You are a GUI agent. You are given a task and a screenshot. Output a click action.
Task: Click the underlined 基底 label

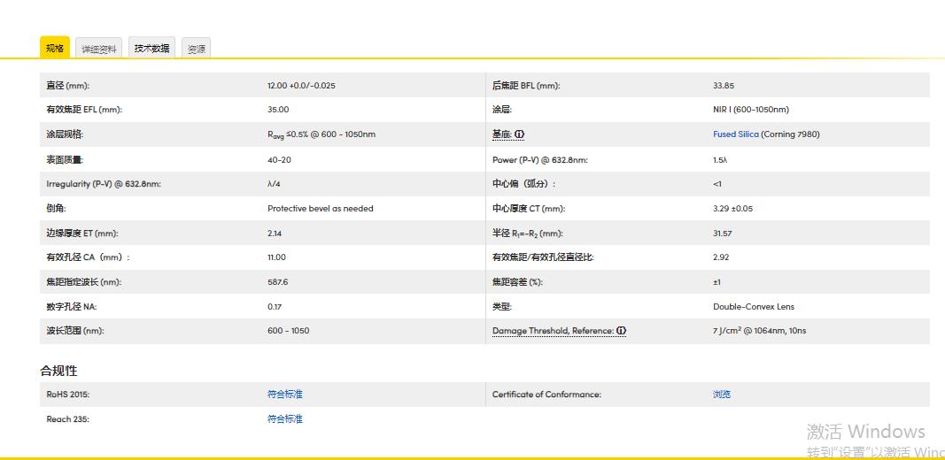501,134
